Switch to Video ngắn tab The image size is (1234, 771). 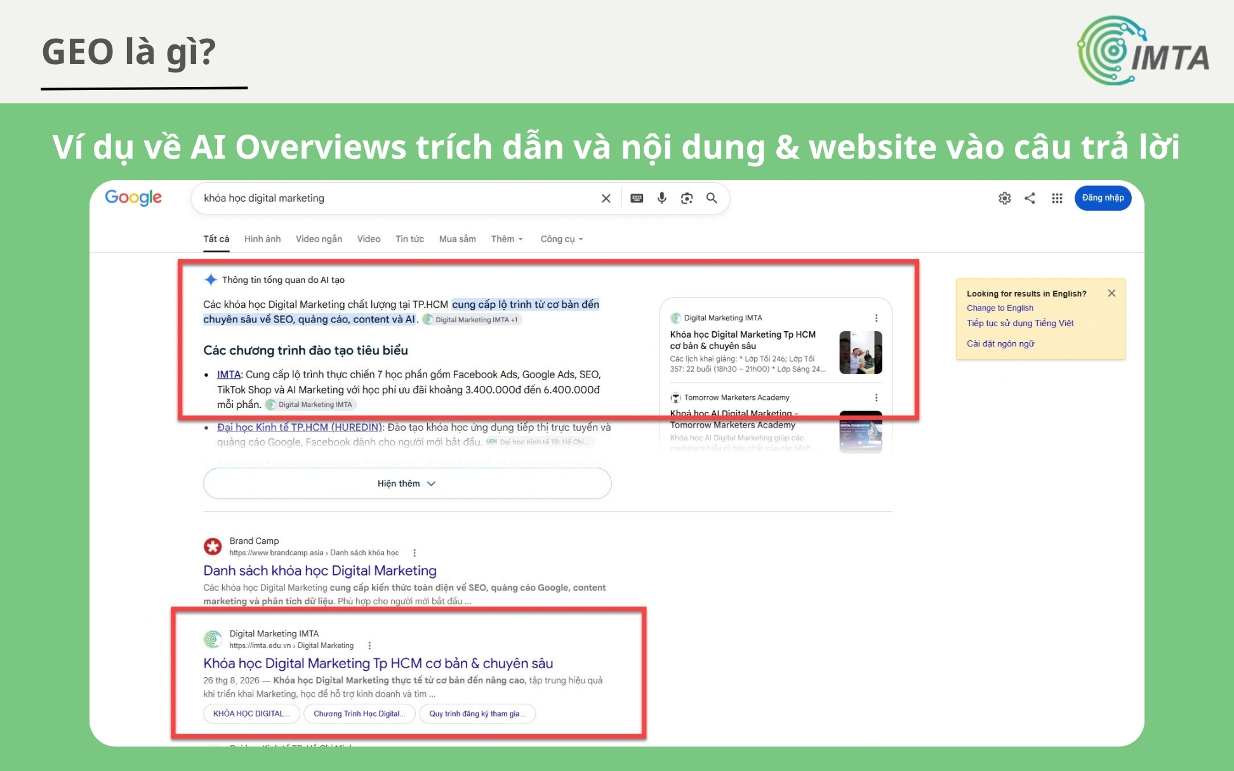click(x=319, y=239)
